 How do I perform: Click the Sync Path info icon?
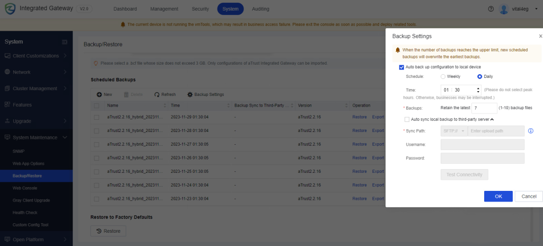click(x=530, y=131)
